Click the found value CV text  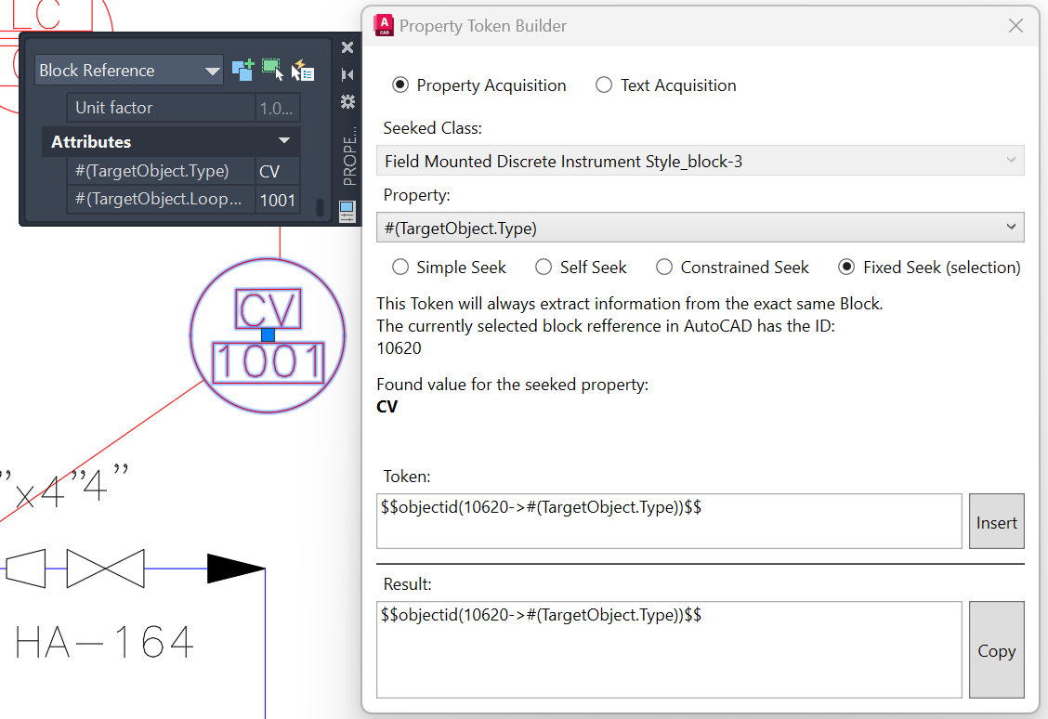387,406
